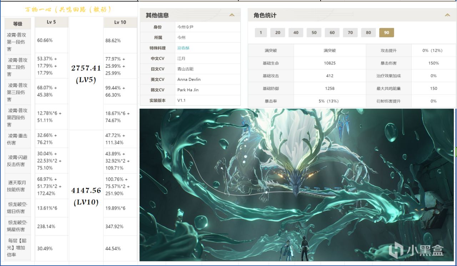Click the 2757.41 (LV5) total

[x=86, y=74]
